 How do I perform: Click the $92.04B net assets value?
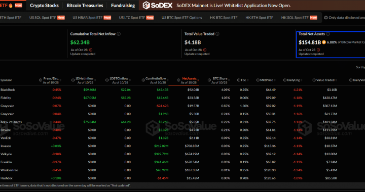coord(193,90)
